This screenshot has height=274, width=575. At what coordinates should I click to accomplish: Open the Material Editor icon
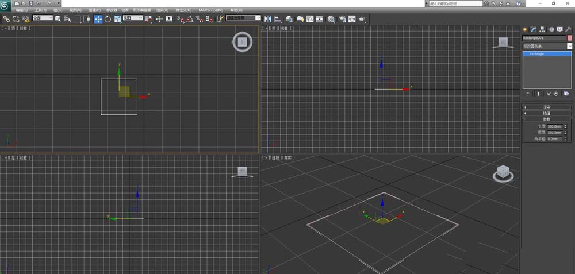(x=331, y=19)
